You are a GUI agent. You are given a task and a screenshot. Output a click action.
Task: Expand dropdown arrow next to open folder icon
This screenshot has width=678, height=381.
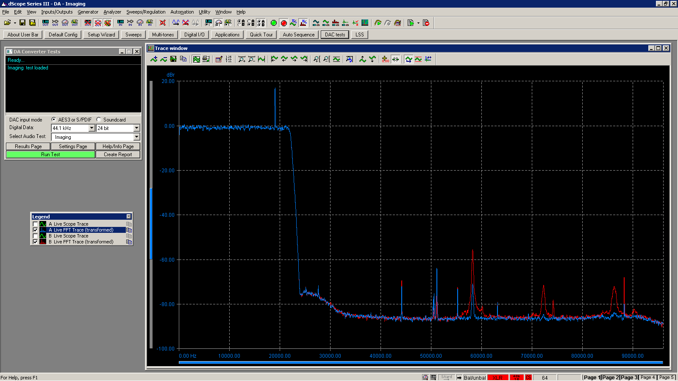point(15,23)
